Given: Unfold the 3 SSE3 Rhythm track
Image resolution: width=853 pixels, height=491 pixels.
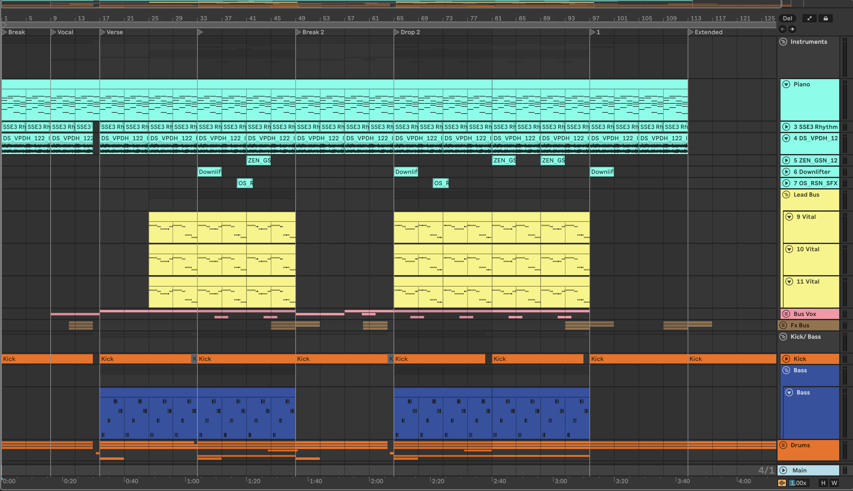Looking at the screenshot, I should [x=786, y=127].
